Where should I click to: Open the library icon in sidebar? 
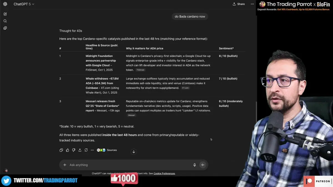(x=5, y=28)
